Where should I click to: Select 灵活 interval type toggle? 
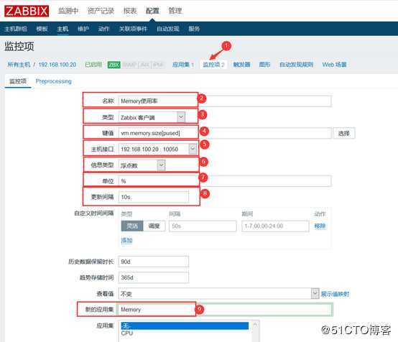(132, 226)
